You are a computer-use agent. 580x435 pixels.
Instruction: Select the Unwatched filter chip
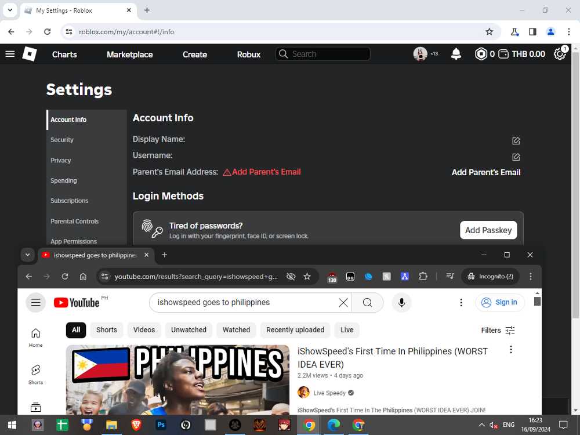click(188, 330)
